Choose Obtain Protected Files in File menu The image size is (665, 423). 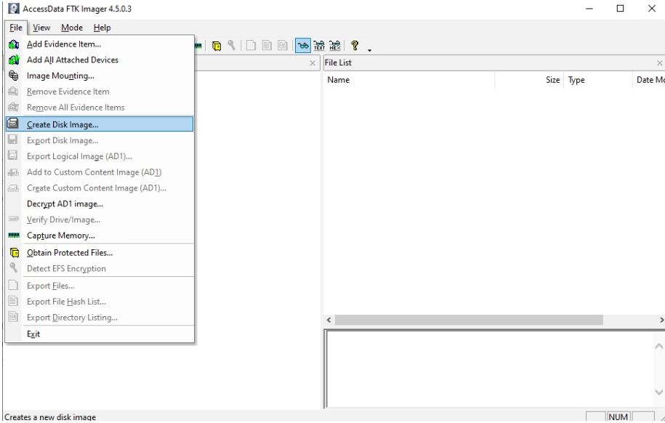pos(100,253)
